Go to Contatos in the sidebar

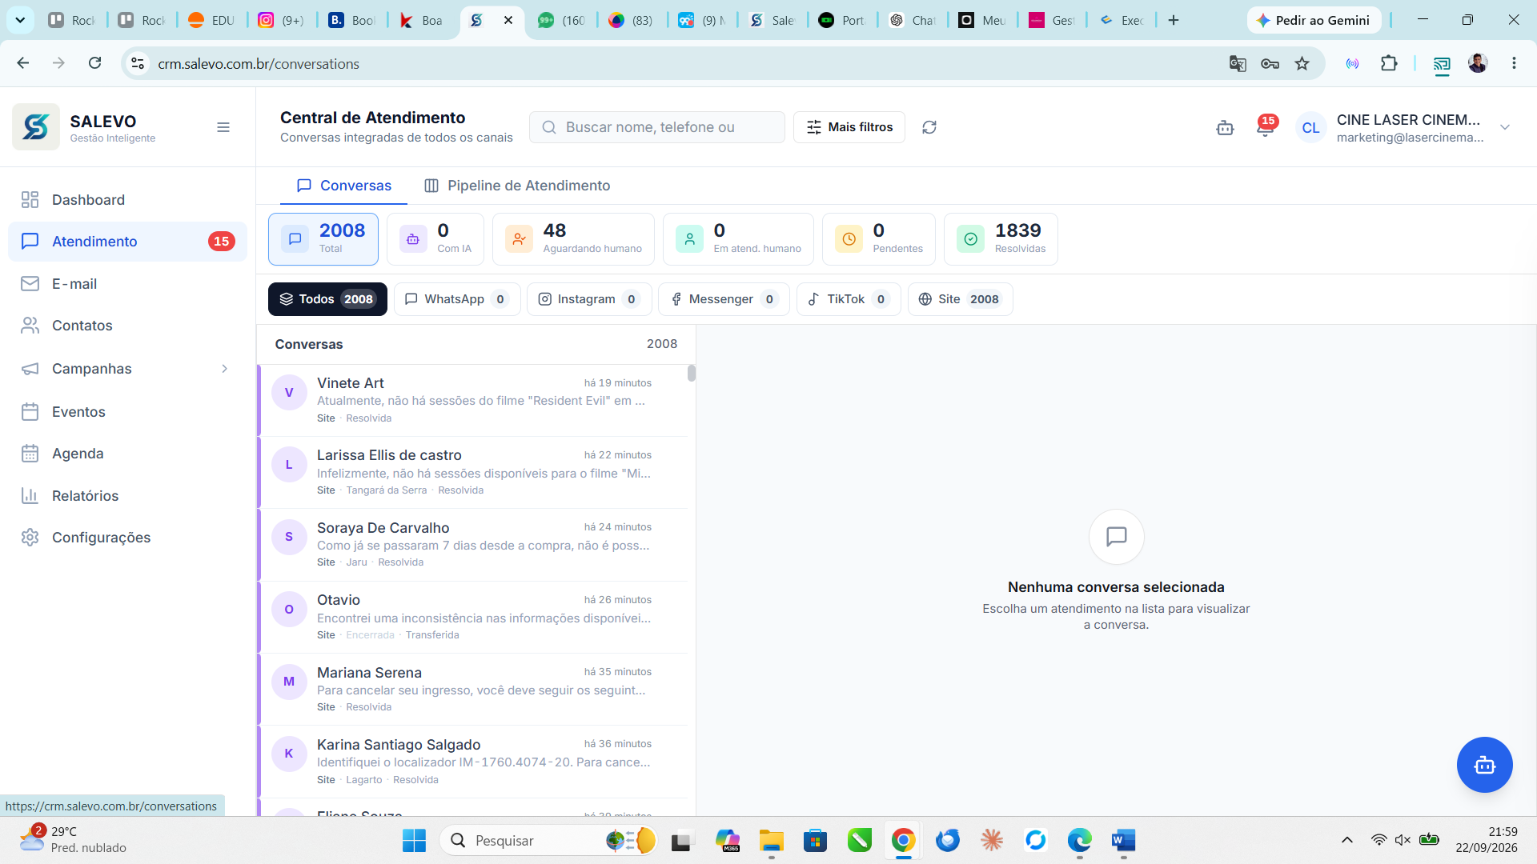(128, 326)
